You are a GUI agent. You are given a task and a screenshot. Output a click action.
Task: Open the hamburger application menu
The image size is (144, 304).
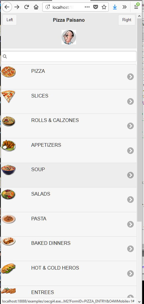pos(136,7)
